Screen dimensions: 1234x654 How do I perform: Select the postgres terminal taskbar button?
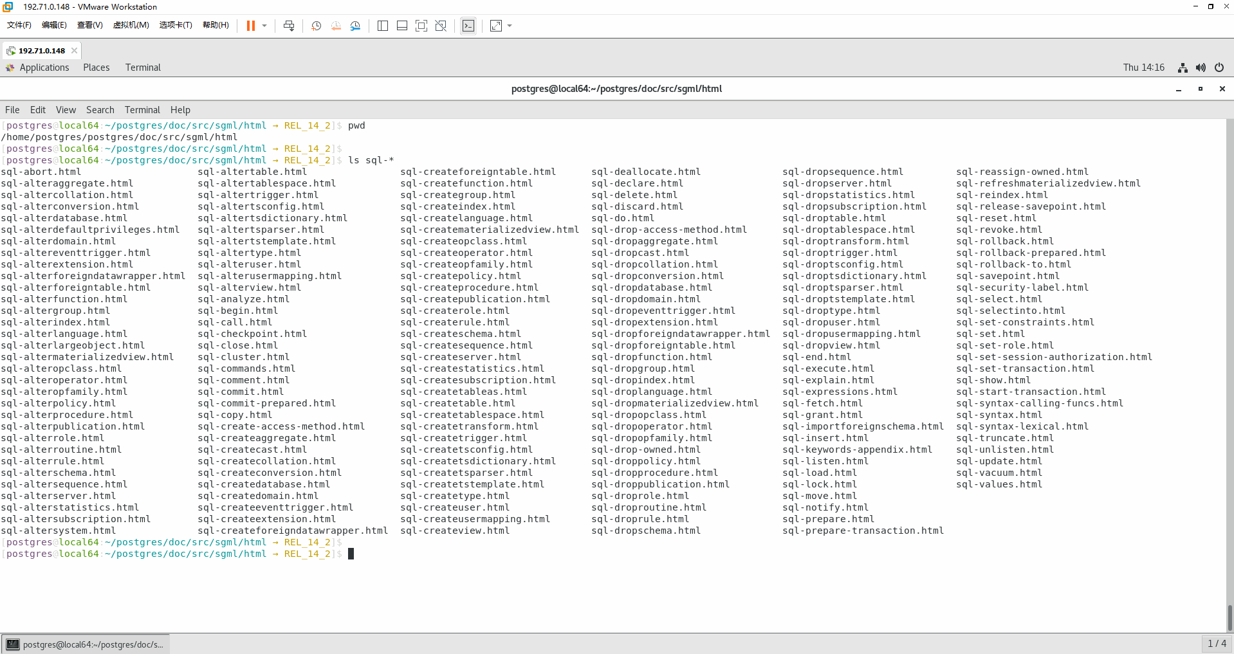point(85,644)
